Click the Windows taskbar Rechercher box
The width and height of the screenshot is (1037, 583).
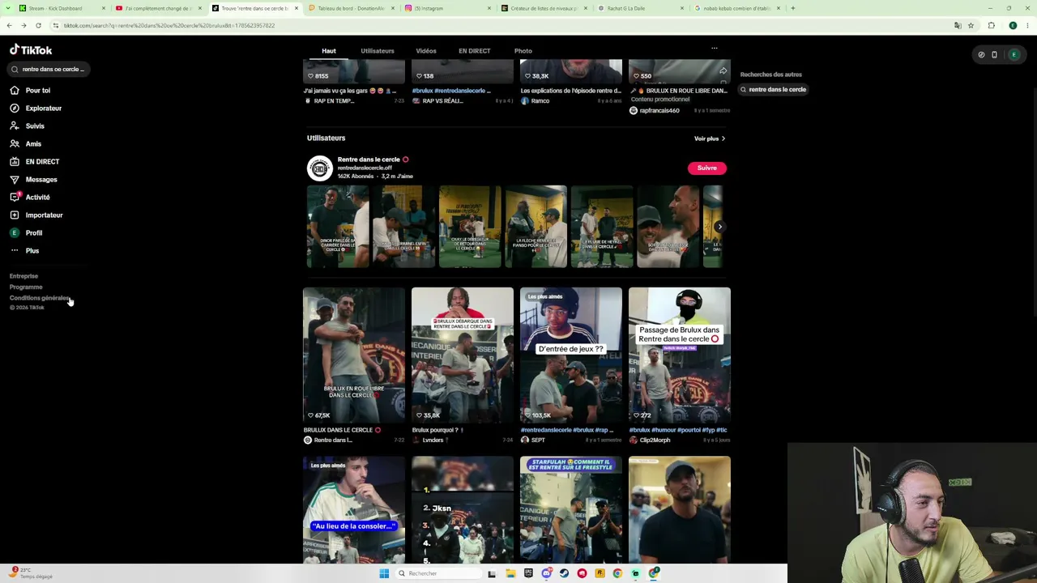pos(437,573)
